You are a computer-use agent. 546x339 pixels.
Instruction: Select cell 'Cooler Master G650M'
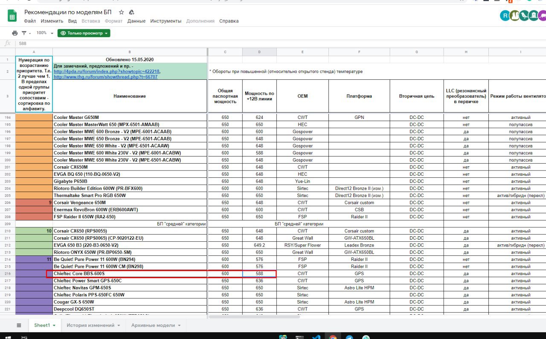tap(130, 117)
